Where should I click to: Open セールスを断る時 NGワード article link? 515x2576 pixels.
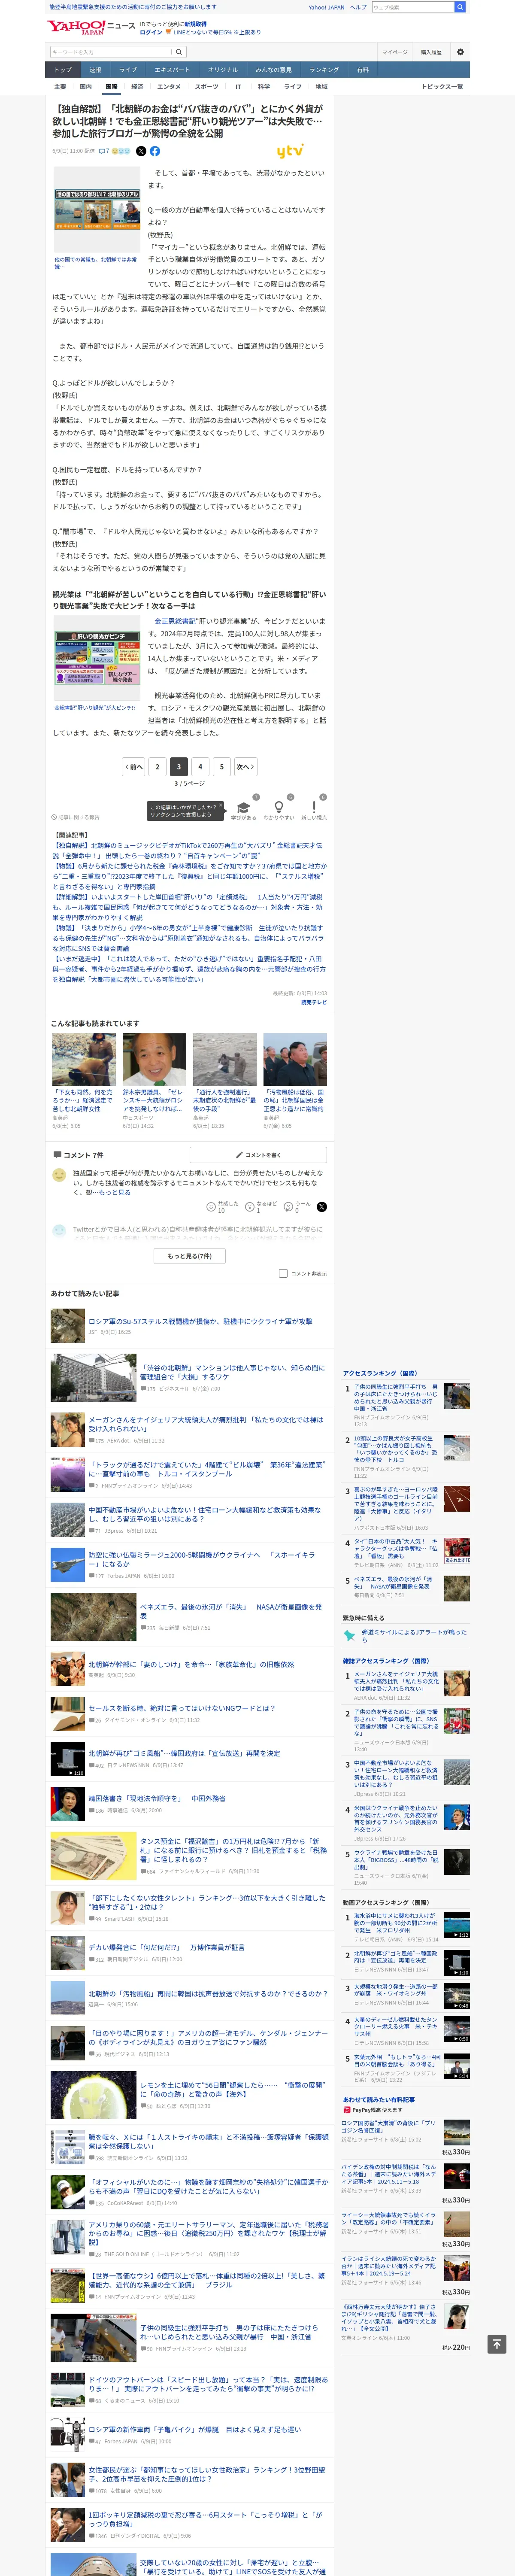tap(181, 1708)
